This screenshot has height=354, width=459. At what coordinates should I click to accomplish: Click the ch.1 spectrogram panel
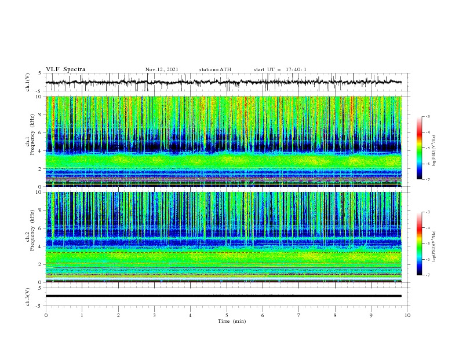point(224,141)
